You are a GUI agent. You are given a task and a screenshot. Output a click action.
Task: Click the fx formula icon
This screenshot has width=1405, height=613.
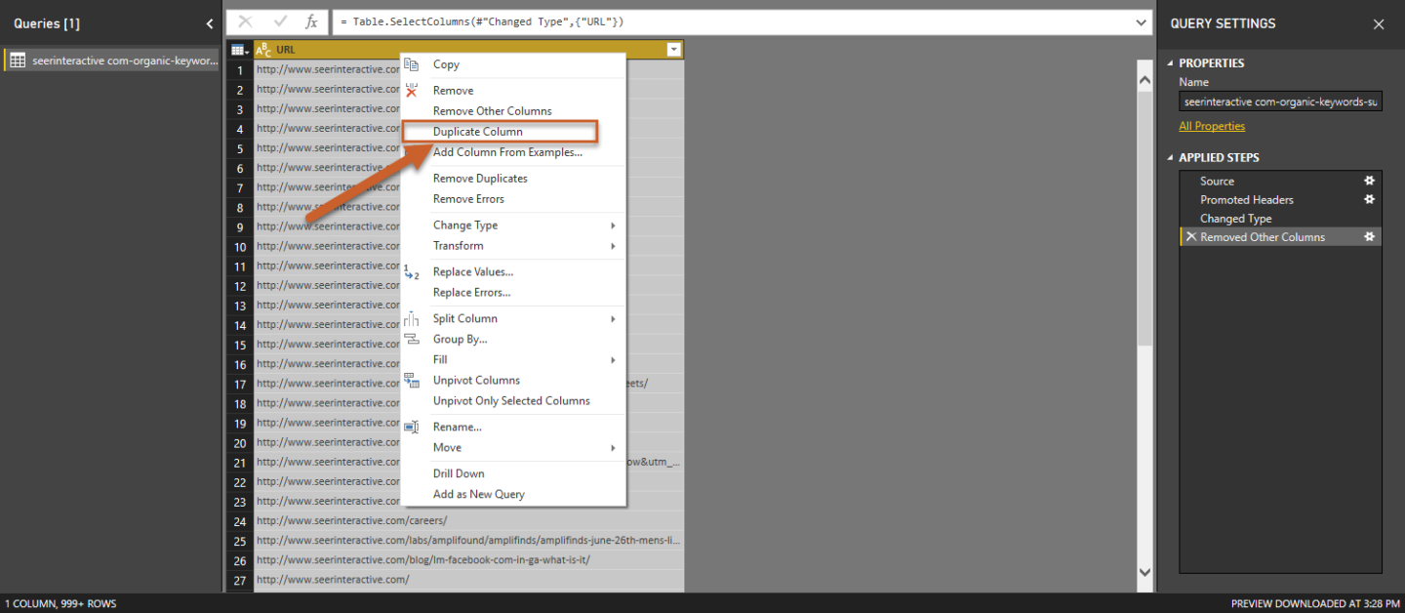coord(311,21)
